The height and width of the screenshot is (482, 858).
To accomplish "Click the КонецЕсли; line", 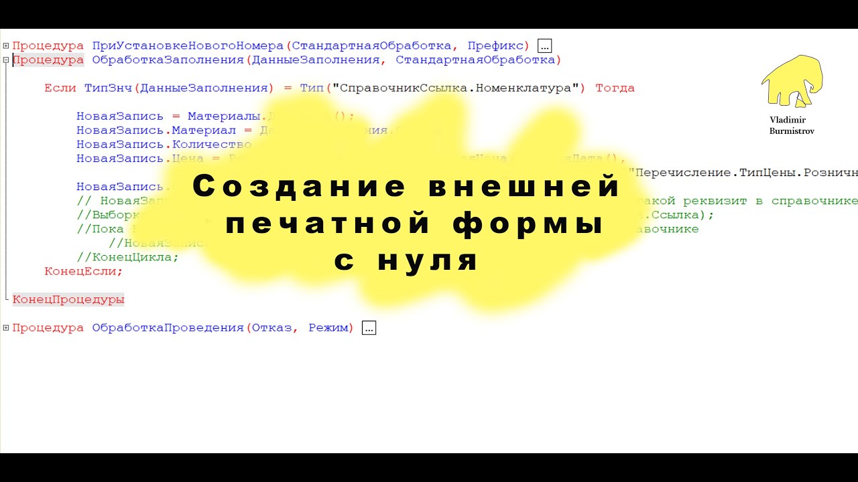I will 84,271.
